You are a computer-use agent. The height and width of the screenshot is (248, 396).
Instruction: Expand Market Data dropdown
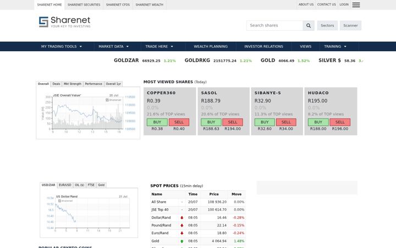[x=114, y=46]
